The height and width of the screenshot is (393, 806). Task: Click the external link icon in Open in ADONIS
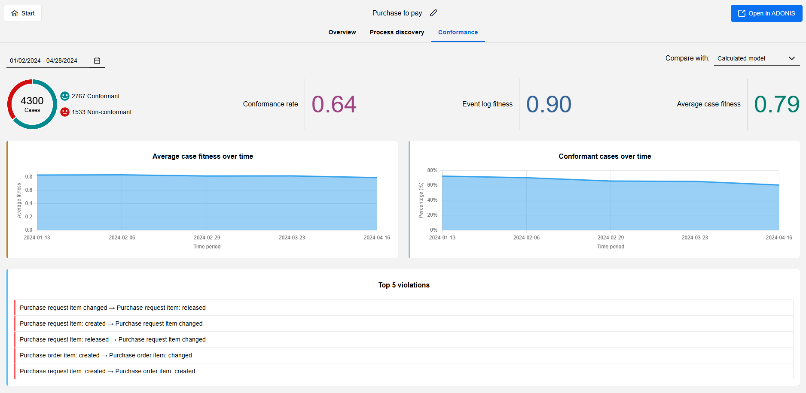[742, 13]
